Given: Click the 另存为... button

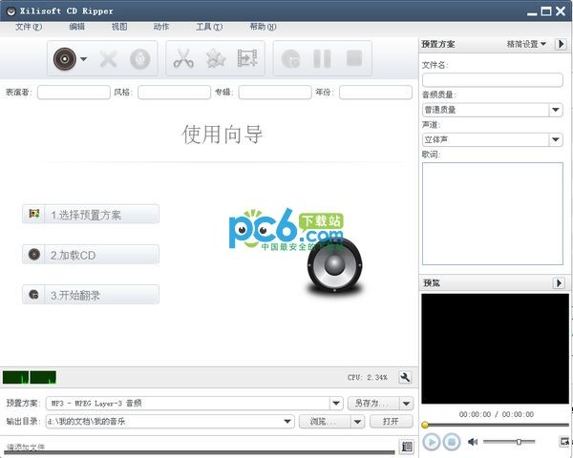Looking at the screenshot, I should click(373, 404).
